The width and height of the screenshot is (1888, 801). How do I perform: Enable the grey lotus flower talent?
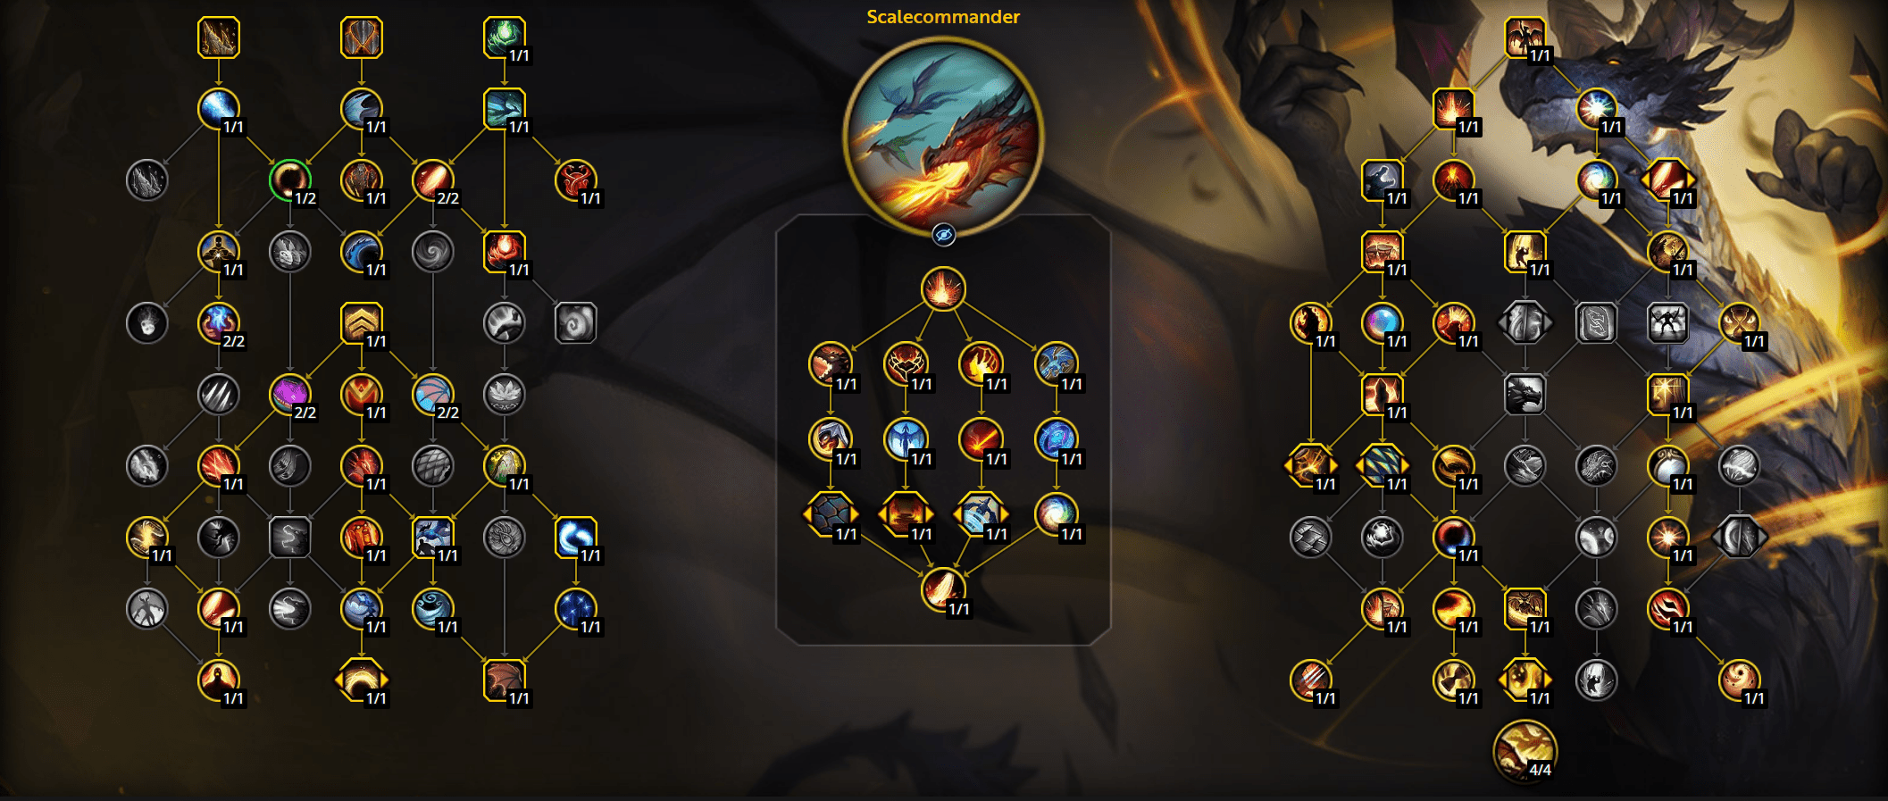click(505, 395)
